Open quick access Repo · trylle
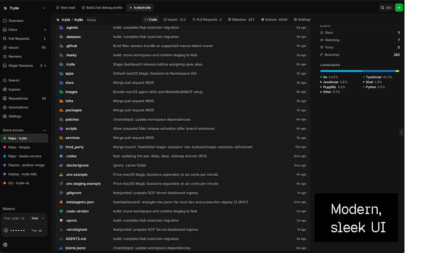The height and width of the screenshot is (253, 442). [24, 138]
